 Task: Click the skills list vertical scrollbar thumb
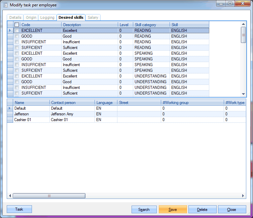[243, 35]
